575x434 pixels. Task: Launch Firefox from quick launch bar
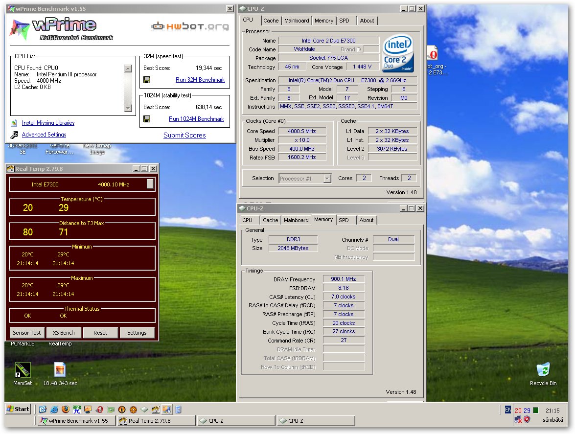[65, 410]
